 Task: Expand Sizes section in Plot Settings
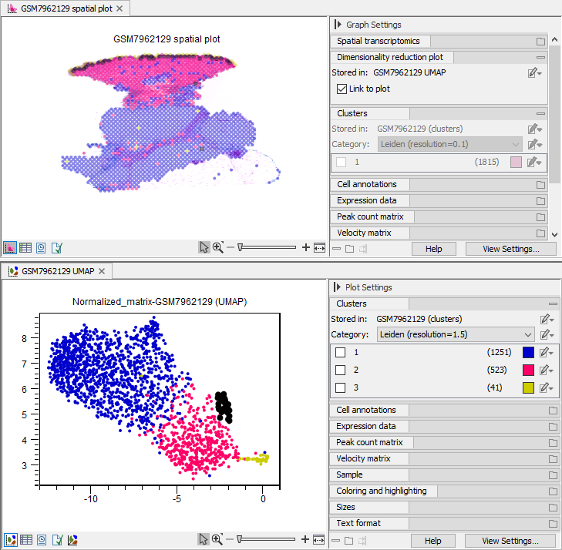tap(553, 508)
